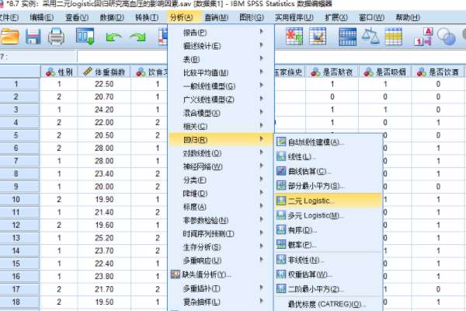Click the icon beside 曲线估算(C)

281,171
